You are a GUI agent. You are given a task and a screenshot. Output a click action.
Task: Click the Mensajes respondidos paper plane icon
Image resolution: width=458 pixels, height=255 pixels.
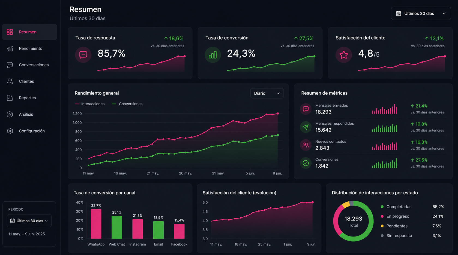[x=306, y=127]
